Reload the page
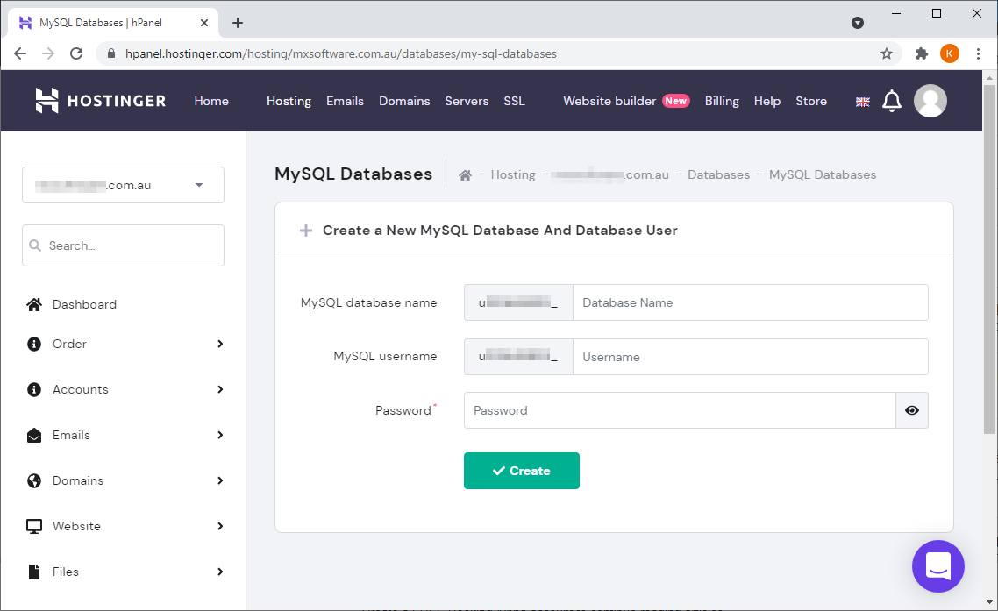The image size is (998, 611). pos(76,53)
